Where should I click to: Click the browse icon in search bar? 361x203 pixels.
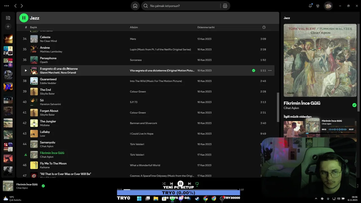coord(225,6)
